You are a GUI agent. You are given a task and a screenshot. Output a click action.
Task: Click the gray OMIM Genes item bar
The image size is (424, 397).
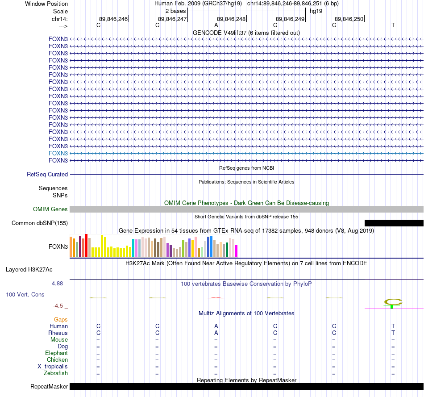[x=246, y=209]
